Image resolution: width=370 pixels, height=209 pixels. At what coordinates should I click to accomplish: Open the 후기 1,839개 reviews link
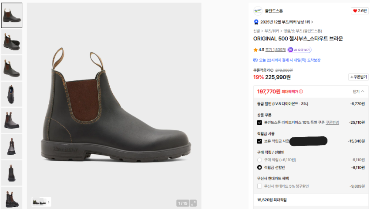click(276, 50)
